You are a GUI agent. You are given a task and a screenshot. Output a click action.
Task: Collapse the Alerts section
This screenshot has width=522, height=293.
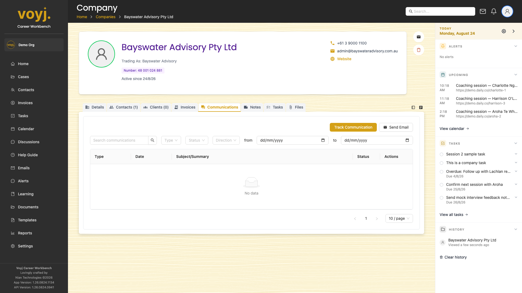tap(516, 46)
